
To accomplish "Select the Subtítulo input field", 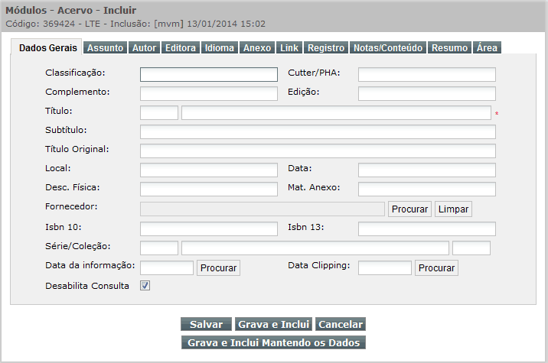I will click(x=318, y=132).
